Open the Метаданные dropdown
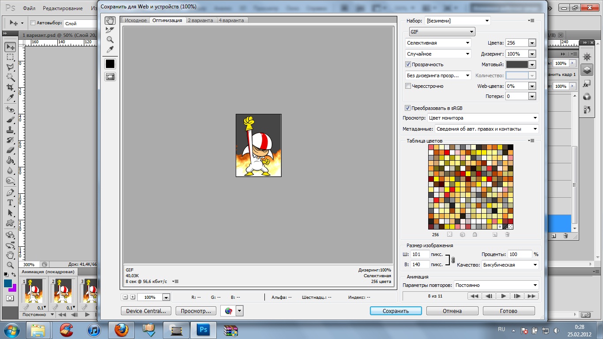Screen dimensions: 603x339 487,129
